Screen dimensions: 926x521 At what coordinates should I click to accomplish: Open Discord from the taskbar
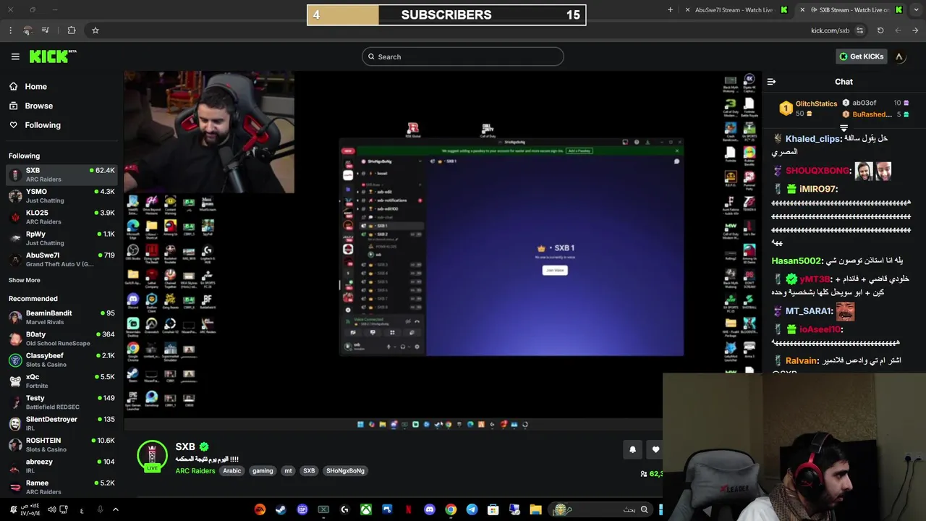tap(430, 509)
